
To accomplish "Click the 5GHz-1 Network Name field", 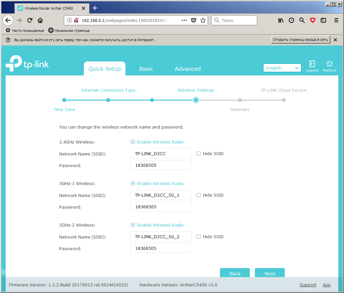I will [161, 195].
